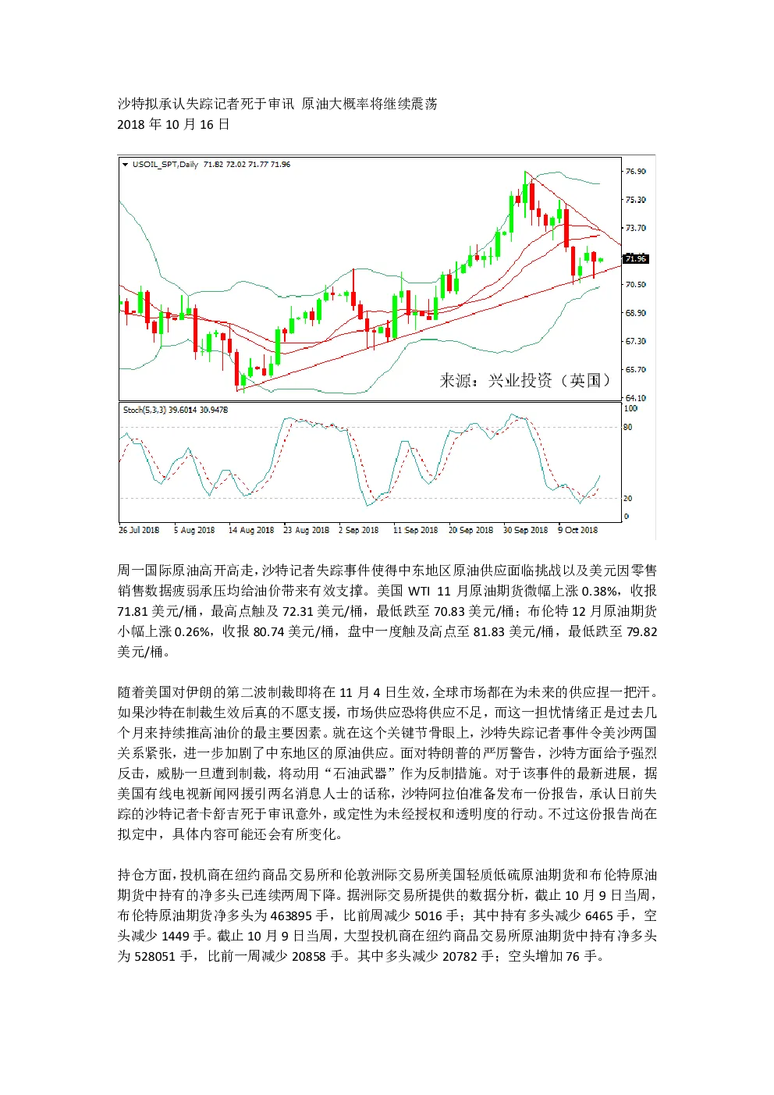This screenshot has height=1095, width=774.
Task: Click the triangle icon beside USOIL_SPT,Daily
Action: tap(125, 165)
